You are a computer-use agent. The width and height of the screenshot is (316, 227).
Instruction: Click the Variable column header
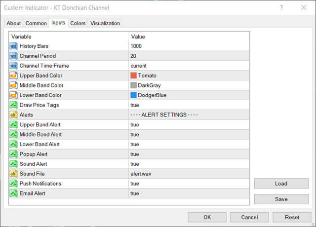[21, 37]
